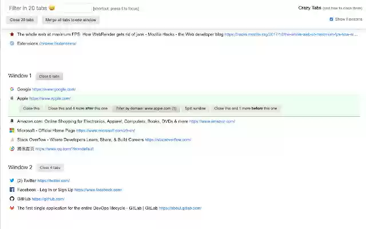
Task: Open the https://www.amazon.com/ link
Action: click(212, 121)
